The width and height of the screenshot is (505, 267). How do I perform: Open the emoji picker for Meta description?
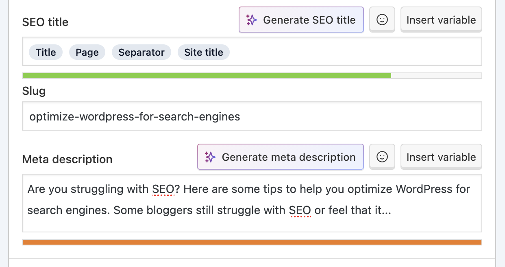click(382, 157)
